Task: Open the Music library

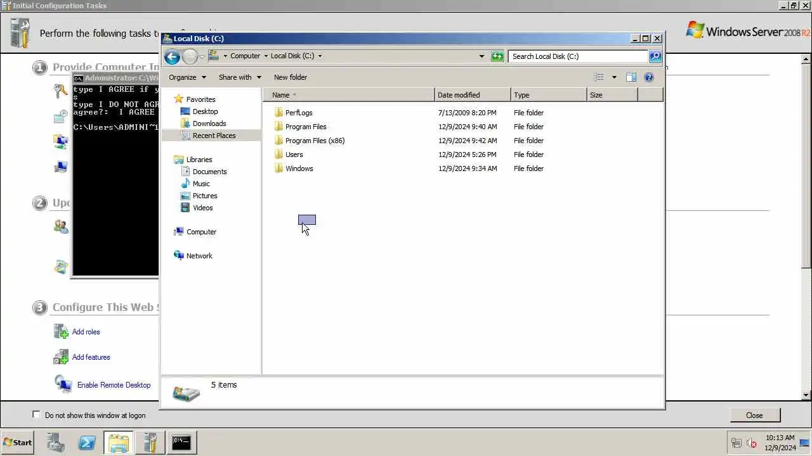Action: pos(201,184)
